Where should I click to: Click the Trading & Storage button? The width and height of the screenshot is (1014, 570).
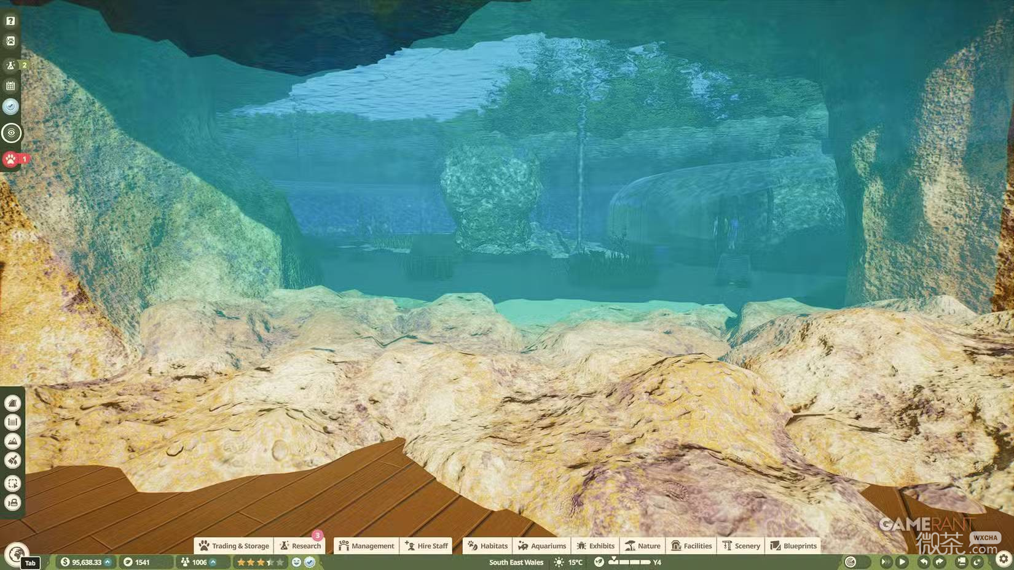(234, 545)
